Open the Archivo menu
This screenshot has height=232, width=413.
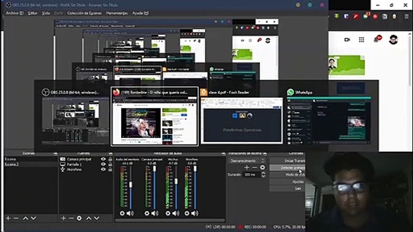15,13
